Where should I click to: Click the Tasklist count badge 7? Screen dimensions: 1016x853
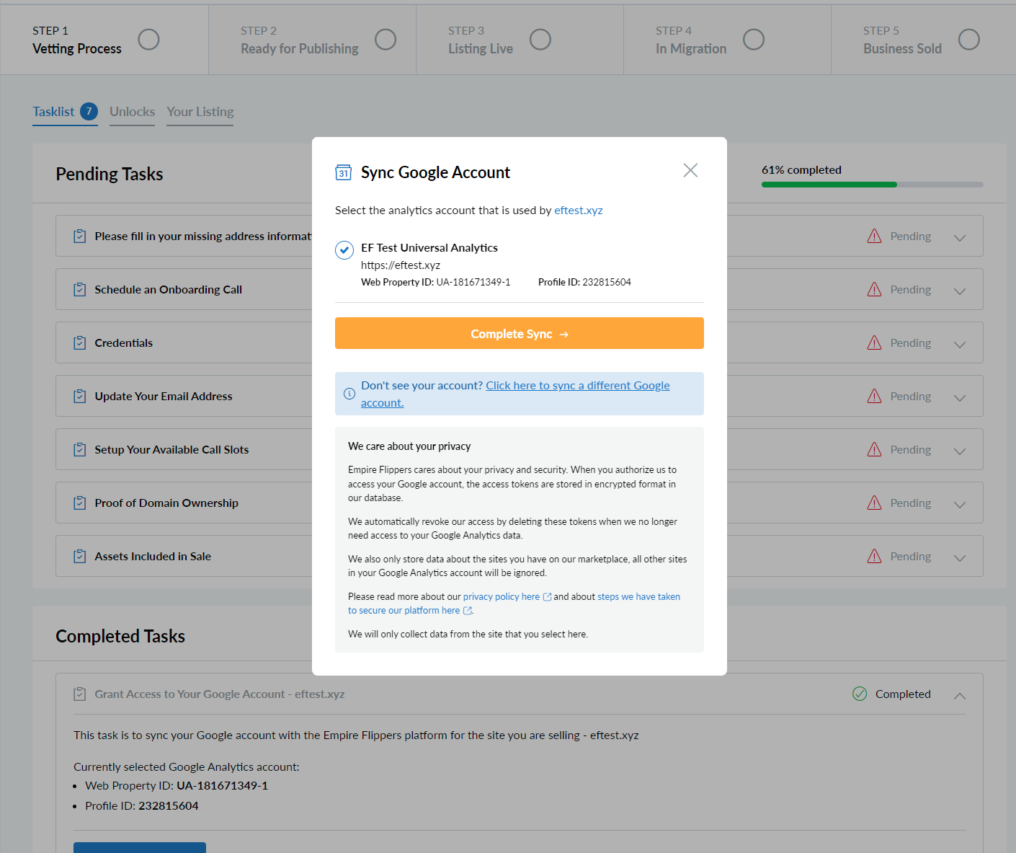(x=89, y=111)
